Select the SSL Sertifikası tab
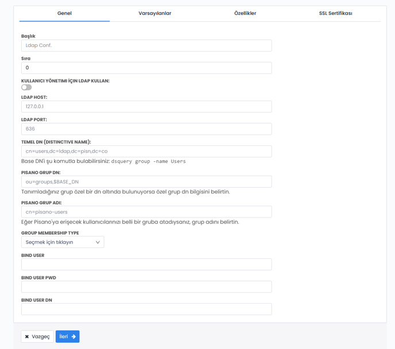Screen dimensions: 395x349 [x=335, y=13]
